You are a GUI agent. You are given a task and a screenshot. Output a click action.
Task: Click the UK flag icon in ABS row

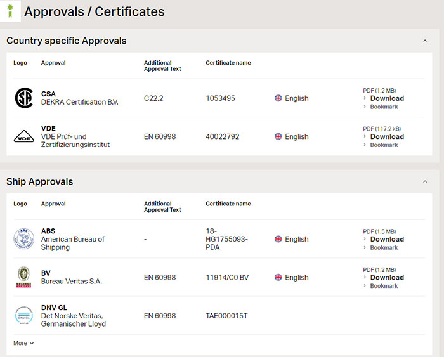tap(278, 238)
